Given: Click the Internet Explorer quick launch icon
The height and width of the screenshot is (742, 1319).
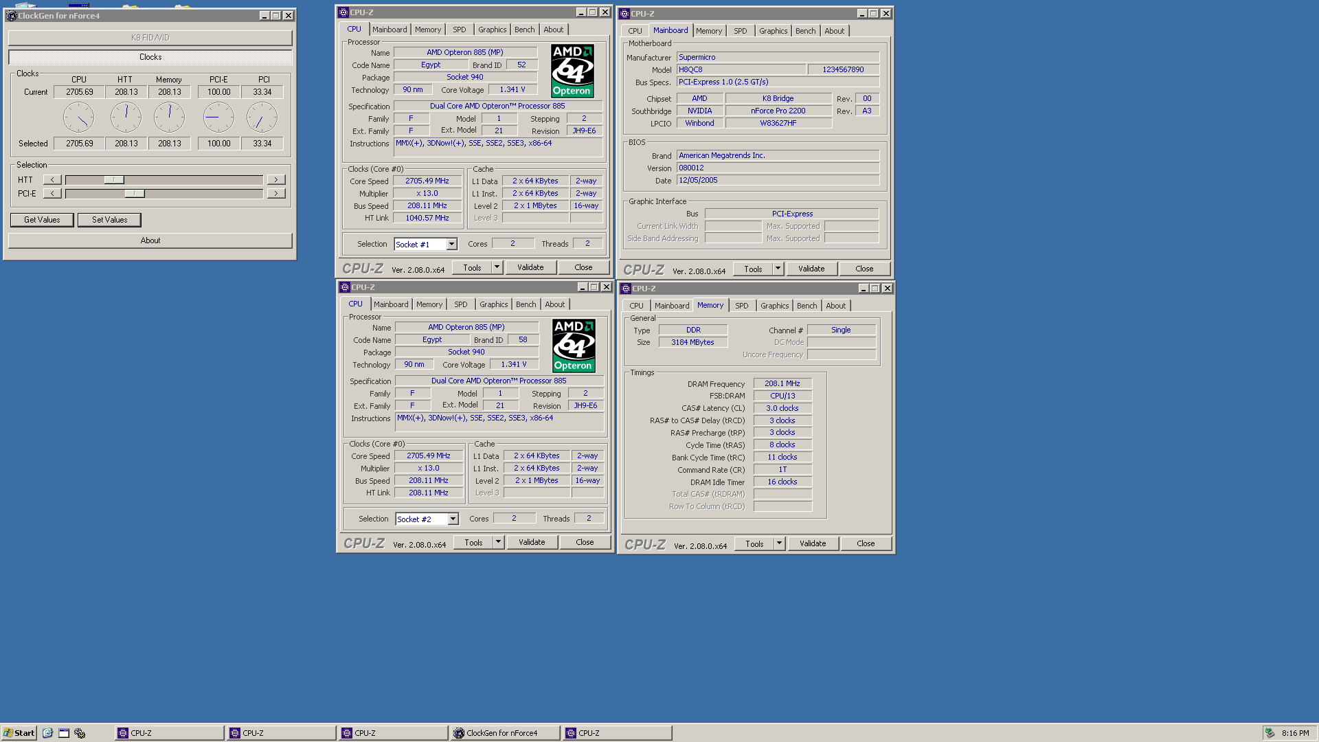Looking at the screenshot, I should click(47, 733).
